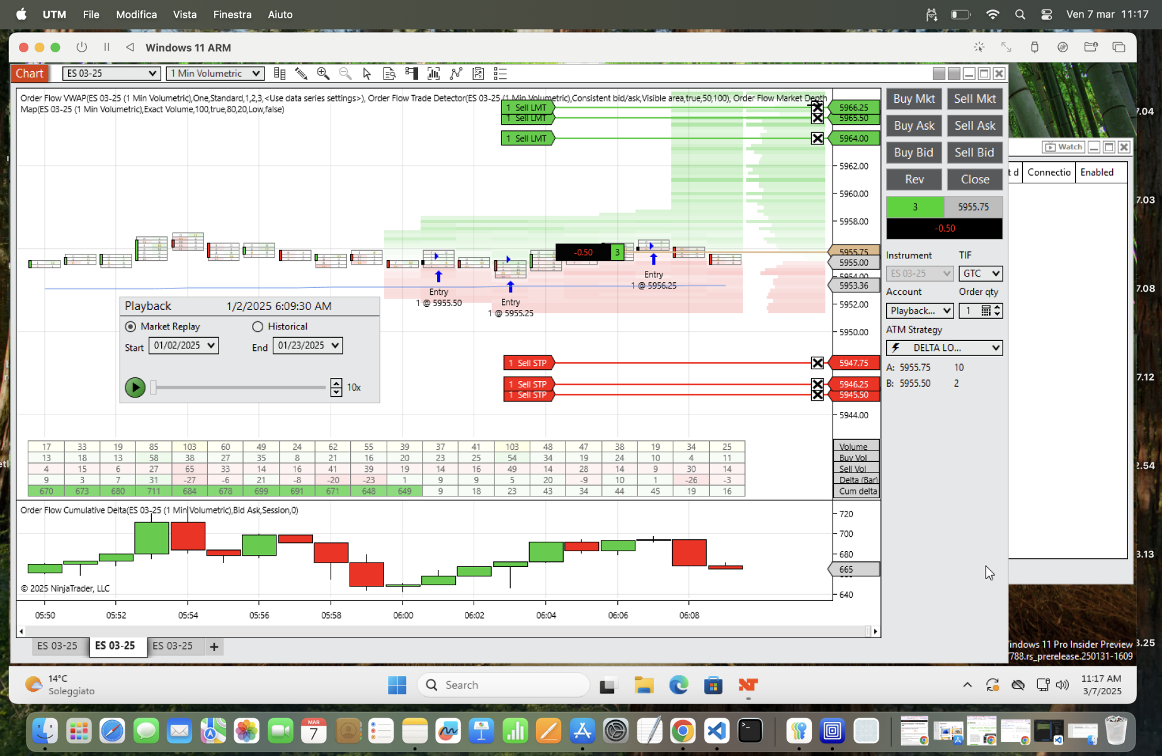Open the Data Box icon
The image size is (1162, 756).
click(389, 74)
